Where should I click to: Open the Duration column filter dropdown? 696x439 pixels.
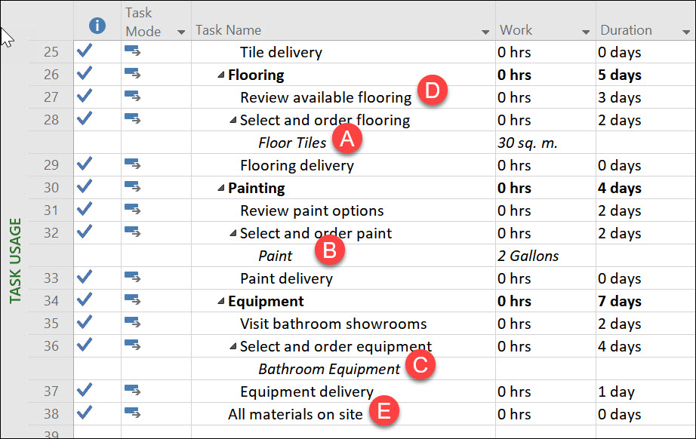click(686, 32)
